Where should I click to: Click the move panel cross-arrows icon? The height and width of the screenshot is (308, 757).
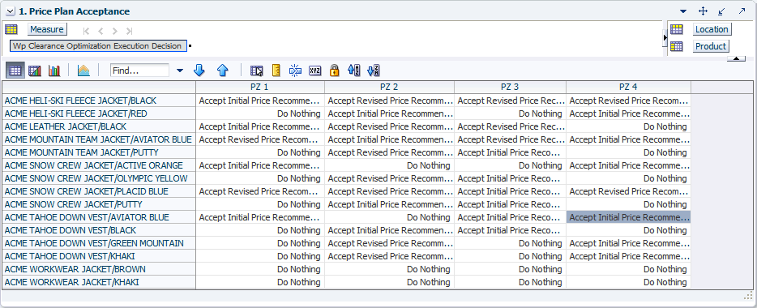tap(703, 11)
